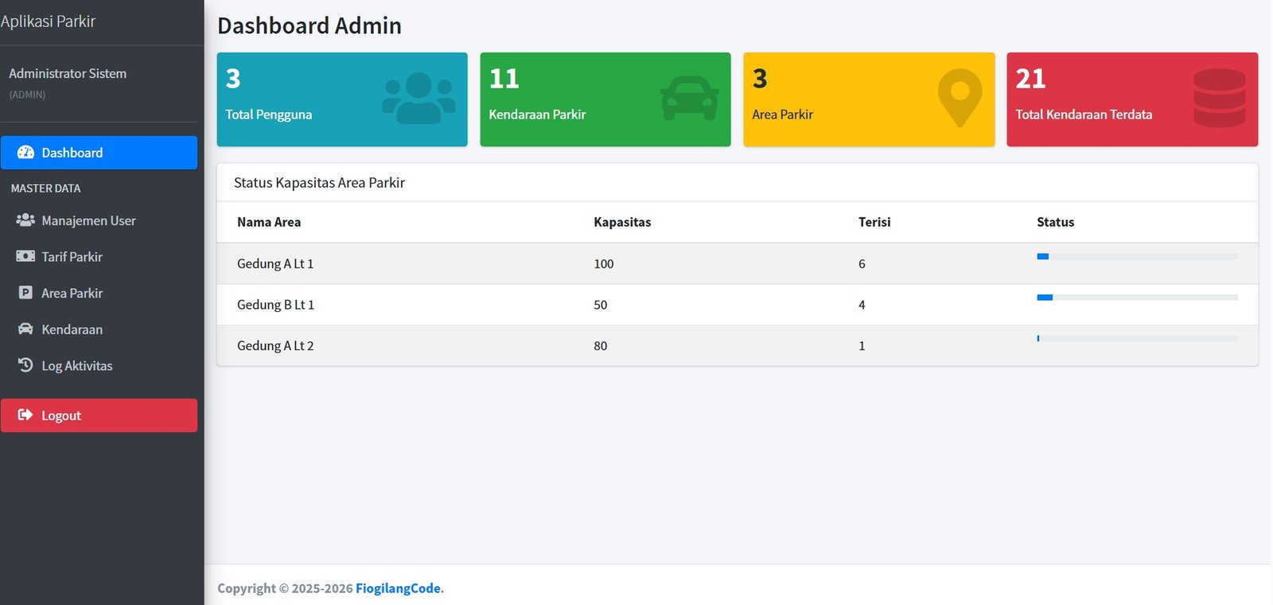Click the parking P icon in sidebar
This screenshot has height=605, width=1273.
click(25, 293)
